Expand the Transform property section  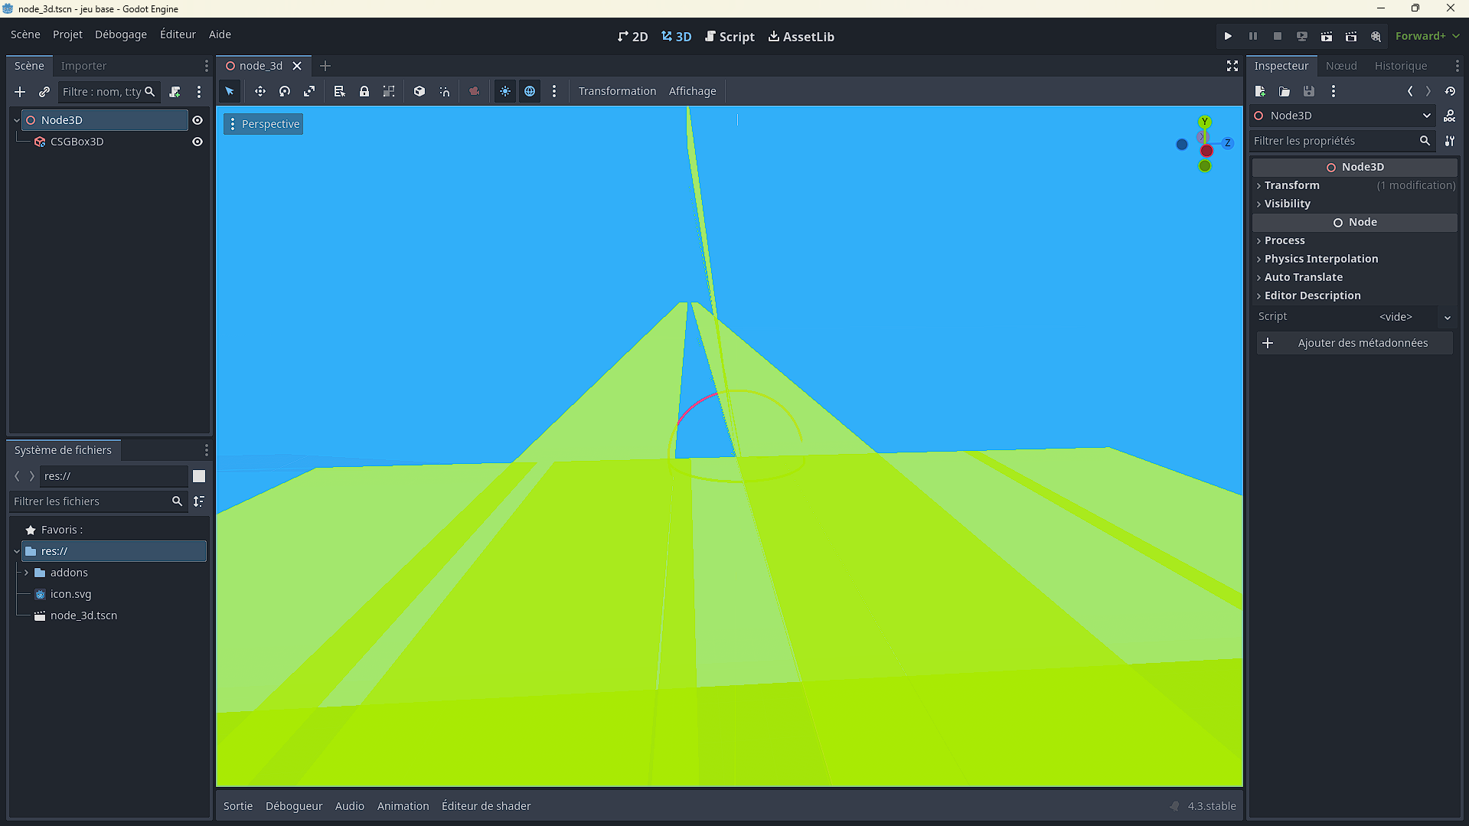point(1355,185)
